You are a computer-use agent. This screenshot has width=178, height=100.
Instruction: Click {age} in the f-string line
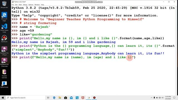click(x=98, y=57)
